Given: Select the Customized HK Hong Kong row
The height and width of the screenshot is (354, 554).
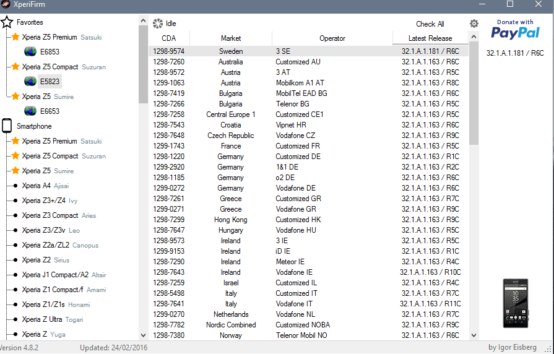Looking at the screenshot, I should 308,220.
